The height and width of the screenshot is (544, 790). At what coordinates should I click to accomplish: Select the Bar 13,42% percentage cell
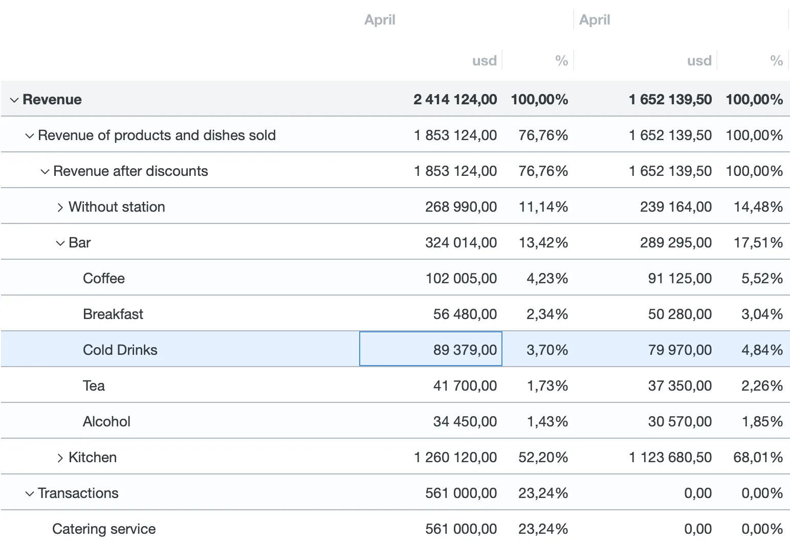543,243
